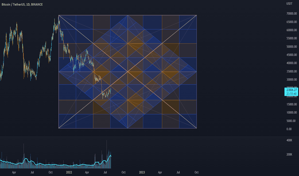Click the 2023 time axis label
299x176 pixels.
[142, 172]
